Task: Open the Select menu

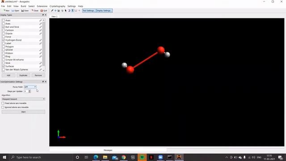Action: tap(31, 6)
